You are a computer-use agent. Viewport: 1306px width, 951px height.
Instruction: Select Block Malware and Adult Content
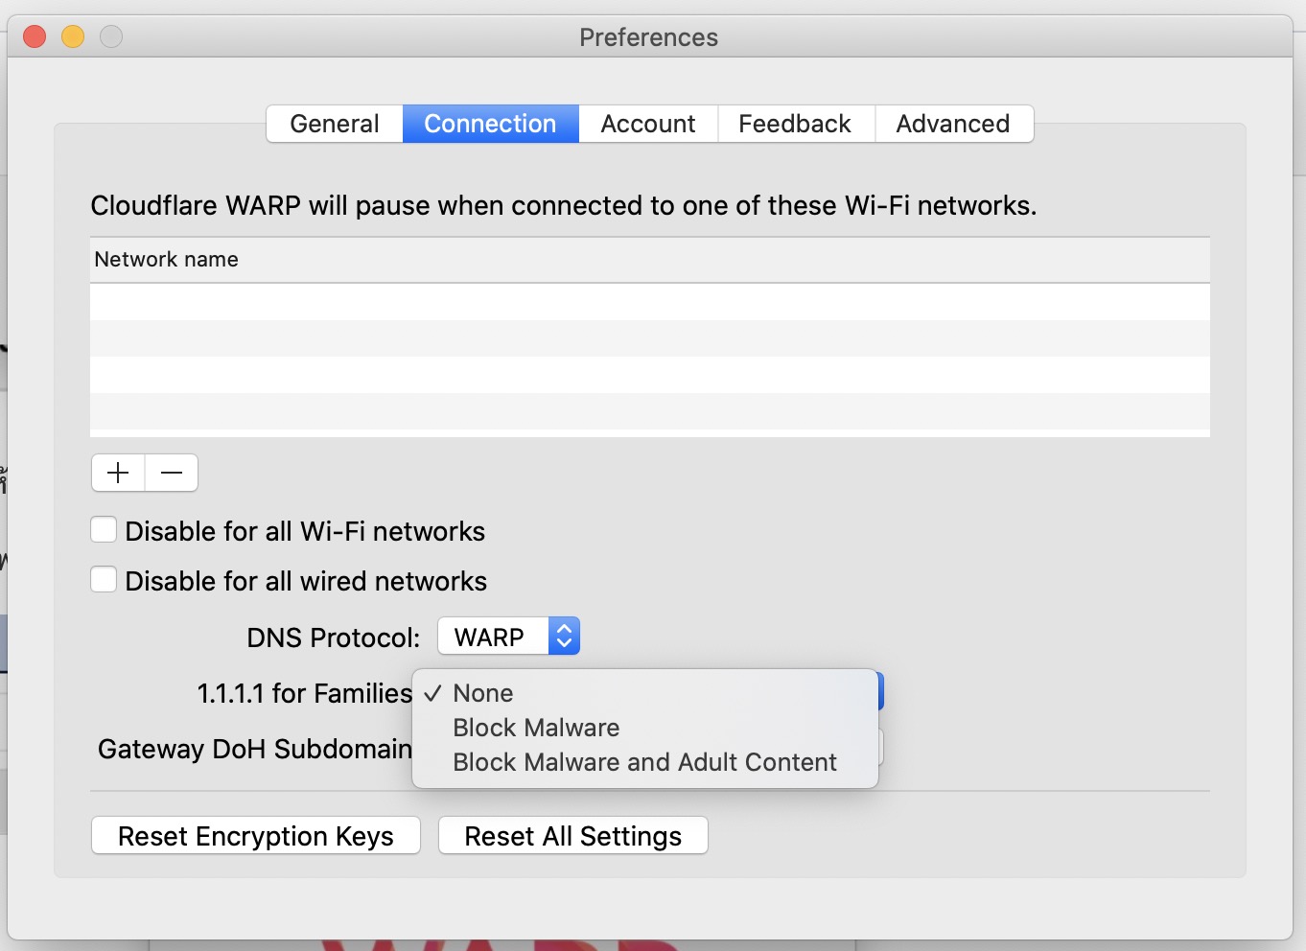click(x=644, y=762)
